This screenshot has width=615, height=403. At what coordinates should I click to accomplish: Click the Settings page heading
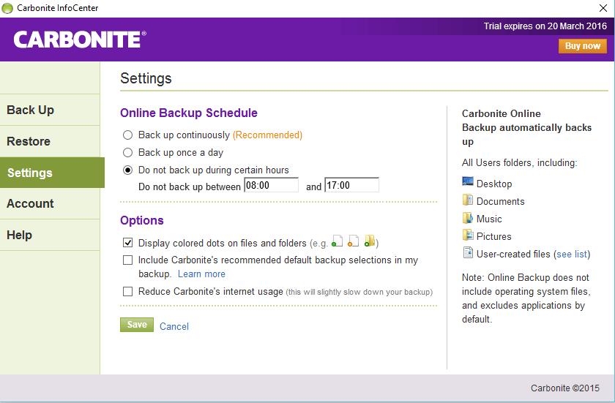pos(146,78)
